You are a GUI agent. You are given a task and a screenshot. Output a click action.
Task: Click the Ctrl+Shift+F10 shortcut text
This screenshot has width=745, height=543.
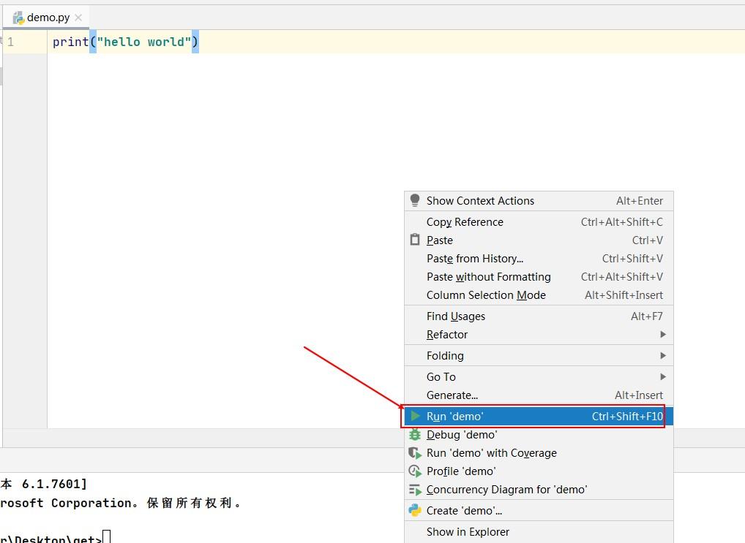click(x=626, y=417)
